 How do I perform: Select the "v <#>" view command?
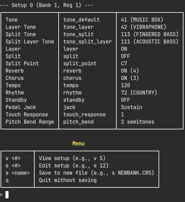(13, 158)
